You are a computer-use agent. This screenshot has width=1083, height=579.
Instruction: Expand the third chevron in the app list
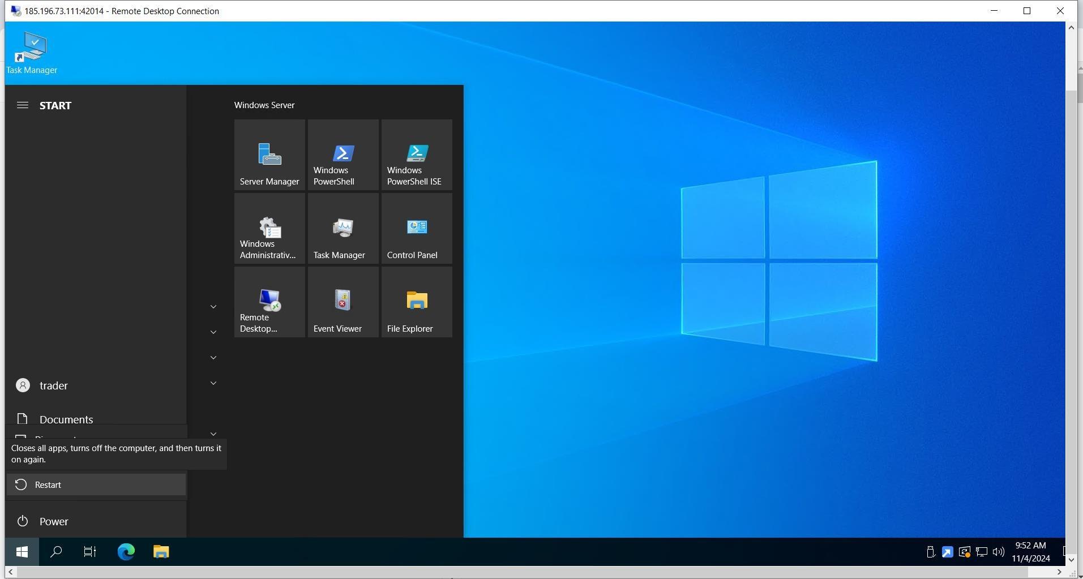213,358
